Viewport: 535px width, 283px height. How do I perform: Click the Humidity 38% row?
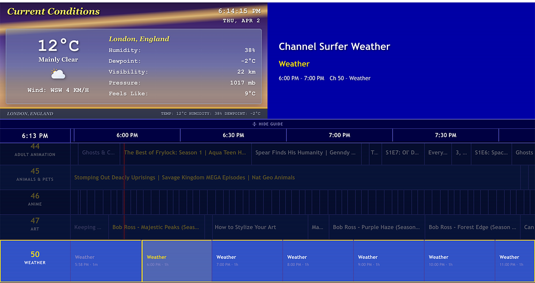(182, 50)
